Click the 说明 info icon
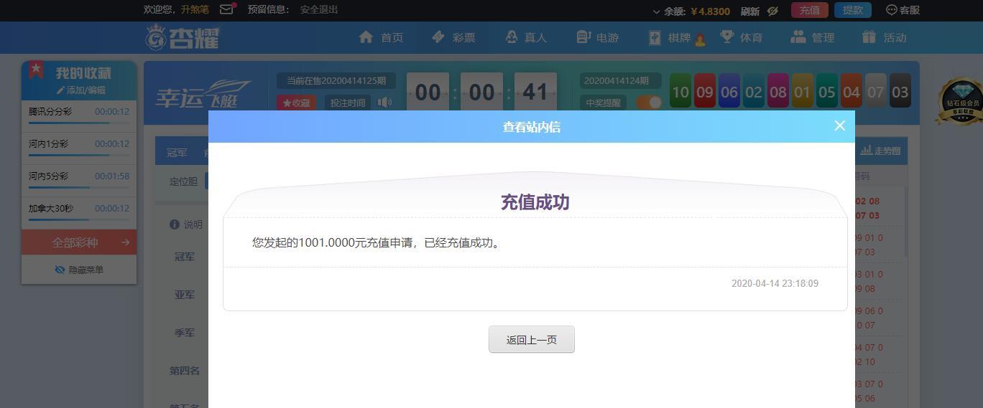 (174, 224)
